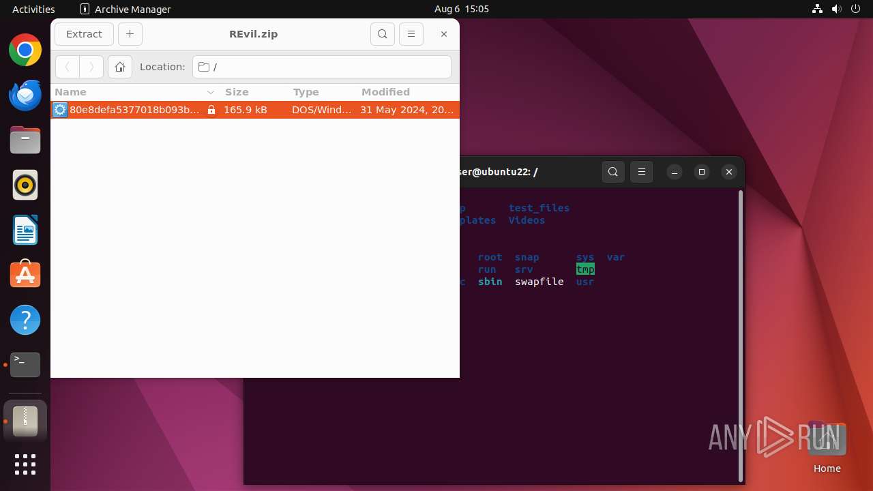
Task: Click the 165.9 kB size cell
Action: (246, 110)
